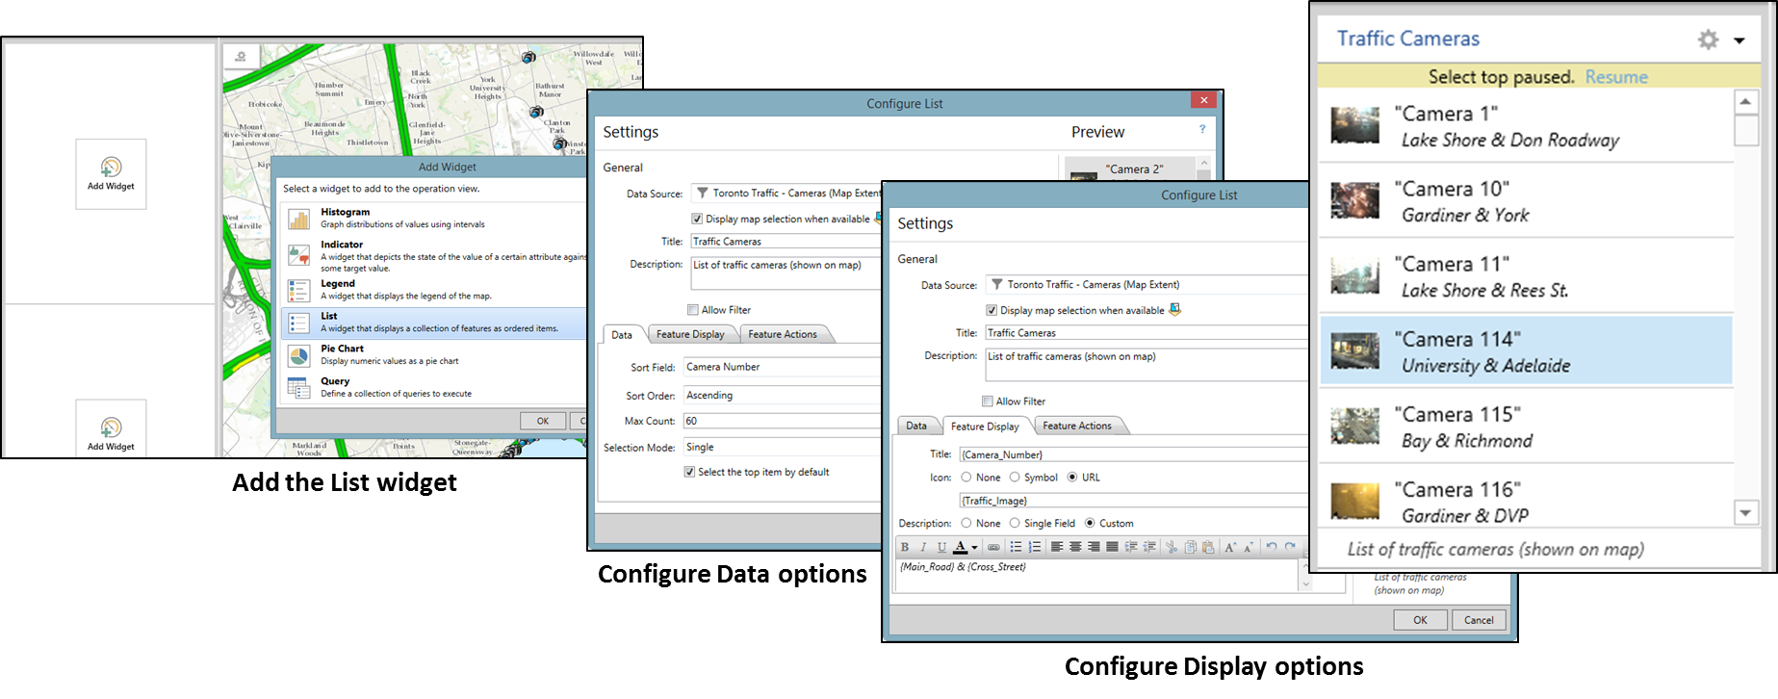1778x699 pixels.
Task: Select Camera 114 University & Adelaide
Action: [x=1526, y=351]
